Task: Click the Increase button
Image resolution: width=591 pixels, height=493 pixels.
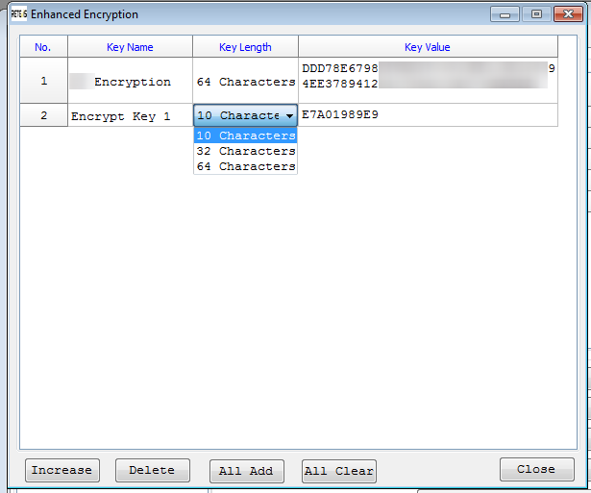Action: pyautogui.click(x=62, y=470)
